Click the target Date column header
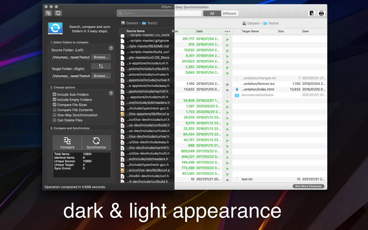The height and width of the screenshot is (230, 368). (x=314, y=31)
